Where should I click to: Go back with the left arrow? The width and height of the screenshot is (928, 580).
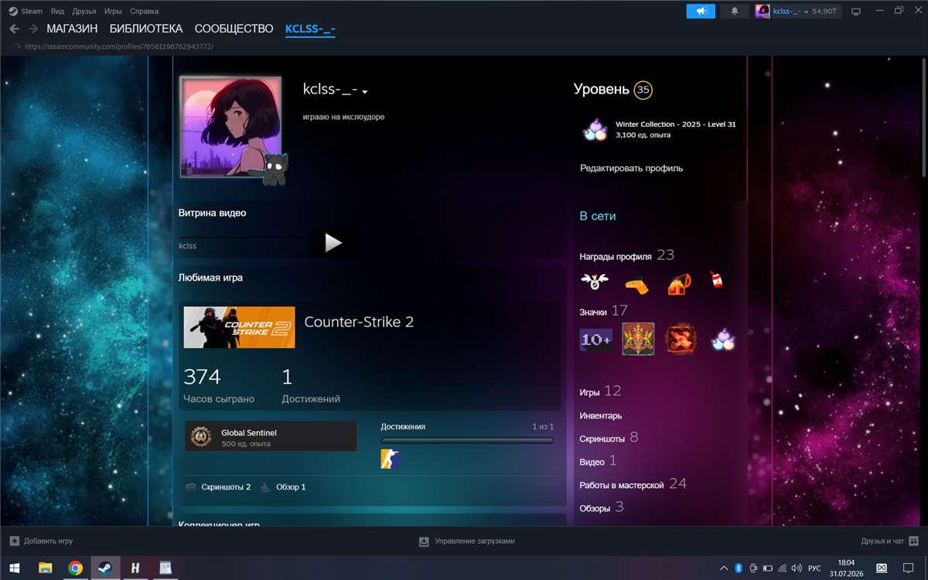point(14,29)
